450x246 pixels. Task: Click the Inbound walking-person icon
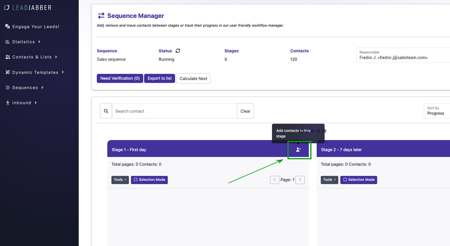tap(7, 103)
